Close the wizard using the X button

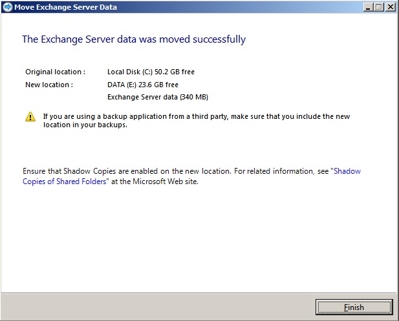(391, 7)
